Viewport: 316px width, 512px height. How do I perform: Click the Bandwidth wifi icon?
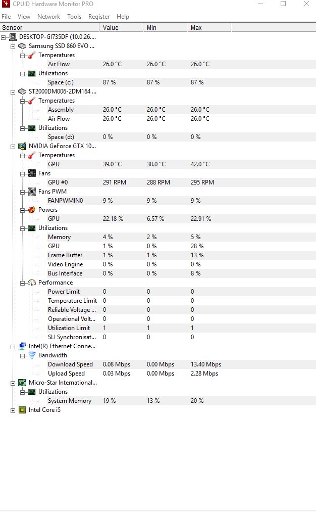click(x=32, y=355)
